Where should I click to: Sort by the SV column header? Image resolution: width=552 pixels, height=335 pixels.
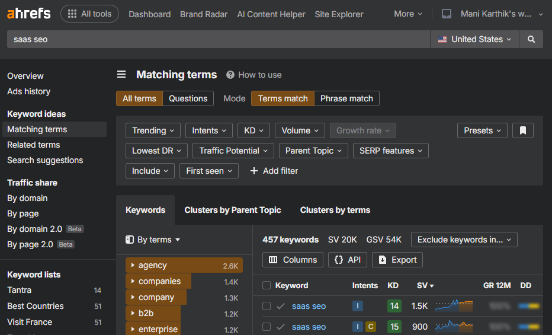425,285
